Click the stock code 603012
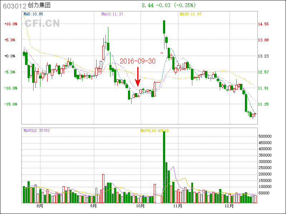Viewport: 286px width, 214px height. pos(14,6)
